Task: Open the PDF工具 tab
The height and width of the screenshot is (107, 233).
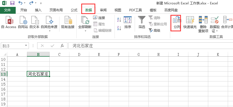Action: [136, 10]
